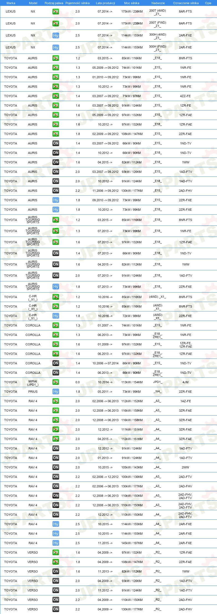This screenshot has width=217, height=614.
Task: Click power cell 105kW / 143KM
Action: [132, 467]
